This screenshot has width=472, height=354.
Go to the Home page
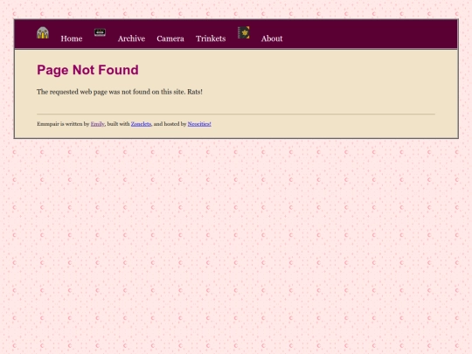(x=72, y=38)
